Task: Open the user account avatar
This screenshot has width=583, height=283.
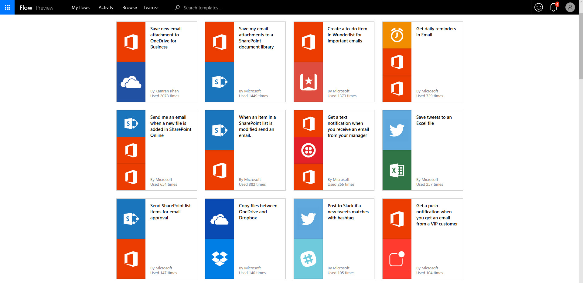Action: pos(570,7)
